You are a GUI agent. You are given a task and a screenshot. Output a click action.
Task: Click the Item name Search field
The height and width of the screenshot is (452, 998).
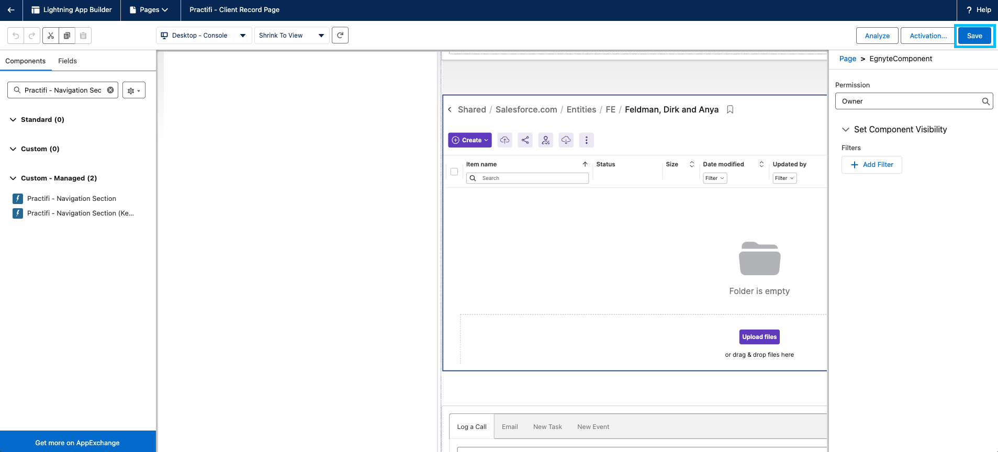pos(528,178)
